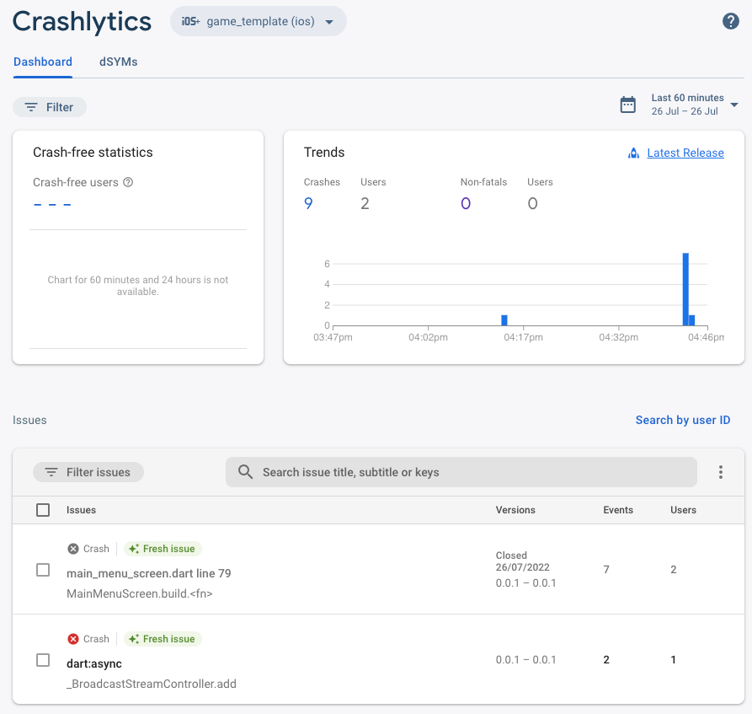
Task: Click the calendar date range icon
Action: point(627,105)
